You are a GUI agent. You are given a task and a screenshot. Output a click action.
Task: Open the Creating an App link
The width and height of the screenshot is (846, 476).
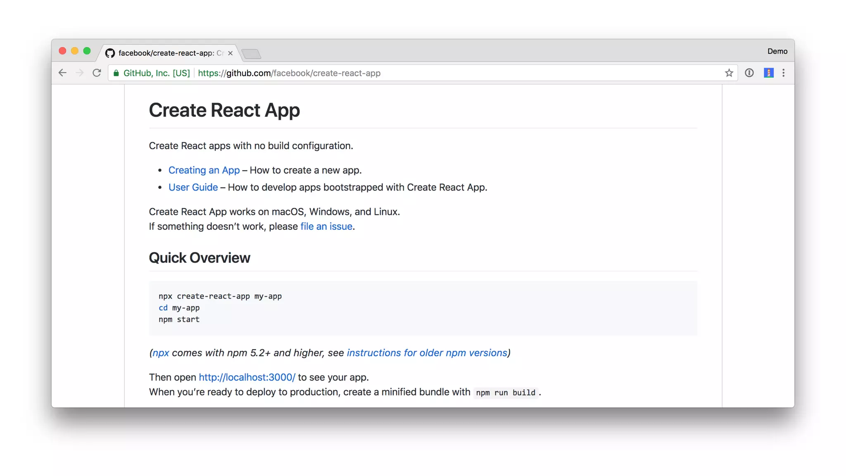204,170
